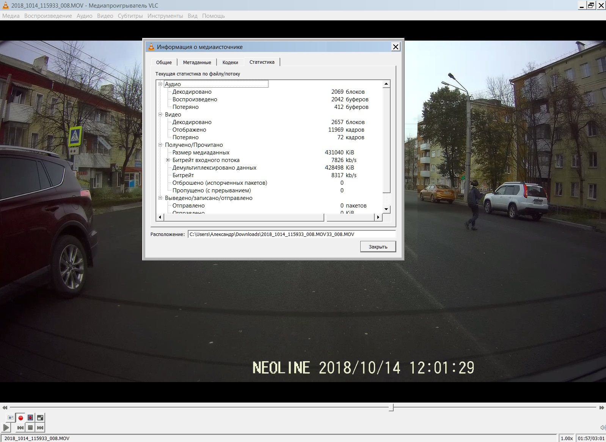Take a snapshot with the camera icon
The width and height of the screenshot is (606, 442).
[x=11, y=418]
